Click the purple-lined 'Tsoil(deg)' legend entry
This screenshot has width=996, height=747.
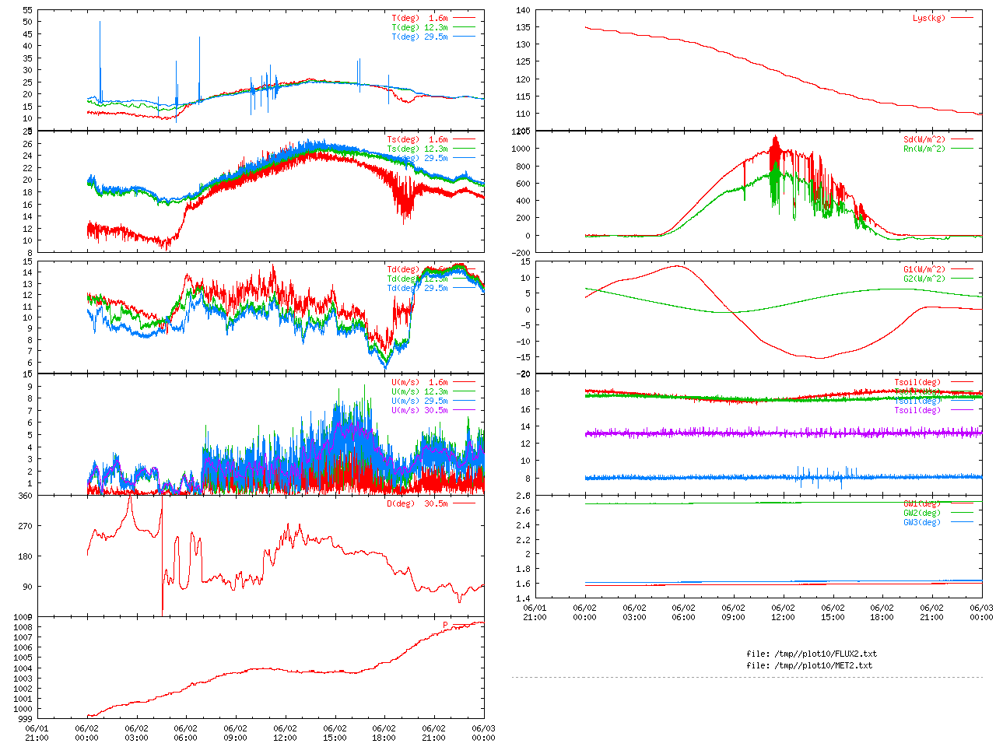pos(917,411)
